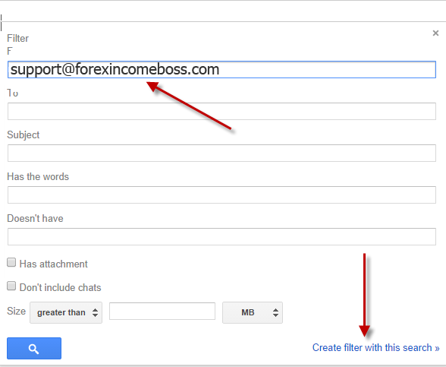Click the up-down arrows on 'greater than' selector
This screenshot has width=446, height=367.
pos(96,312)
